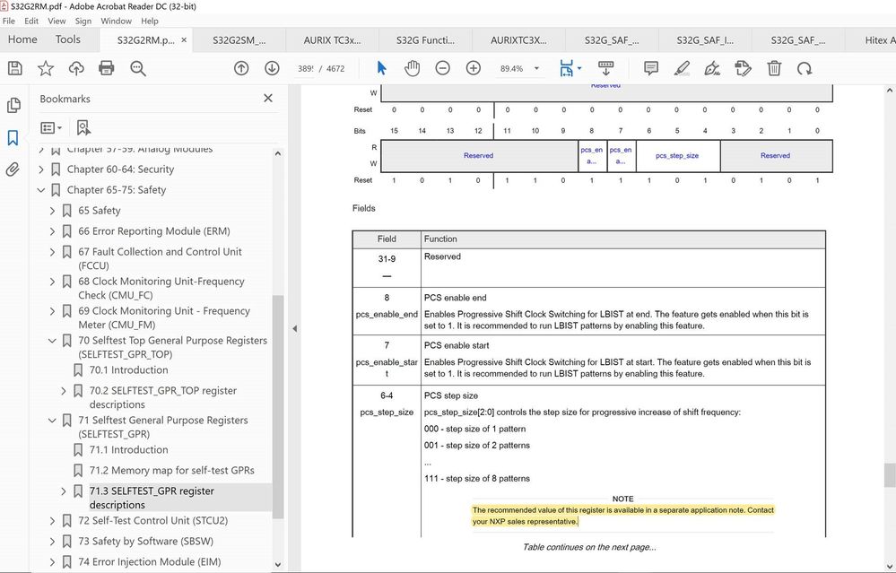Click the Save file icon

15,68
